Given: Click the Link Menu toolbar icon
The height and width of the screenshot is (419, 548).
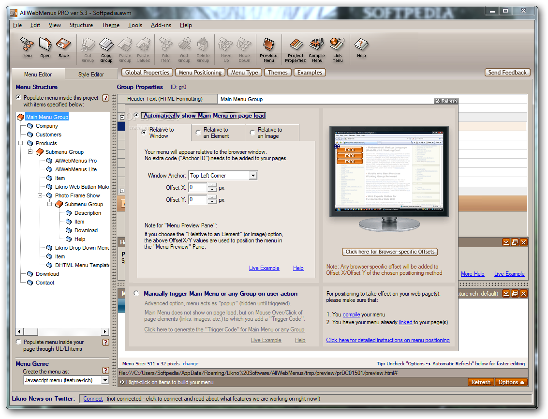Looking at the screenshot, I should pyautogui.click(x=337, y=50).
